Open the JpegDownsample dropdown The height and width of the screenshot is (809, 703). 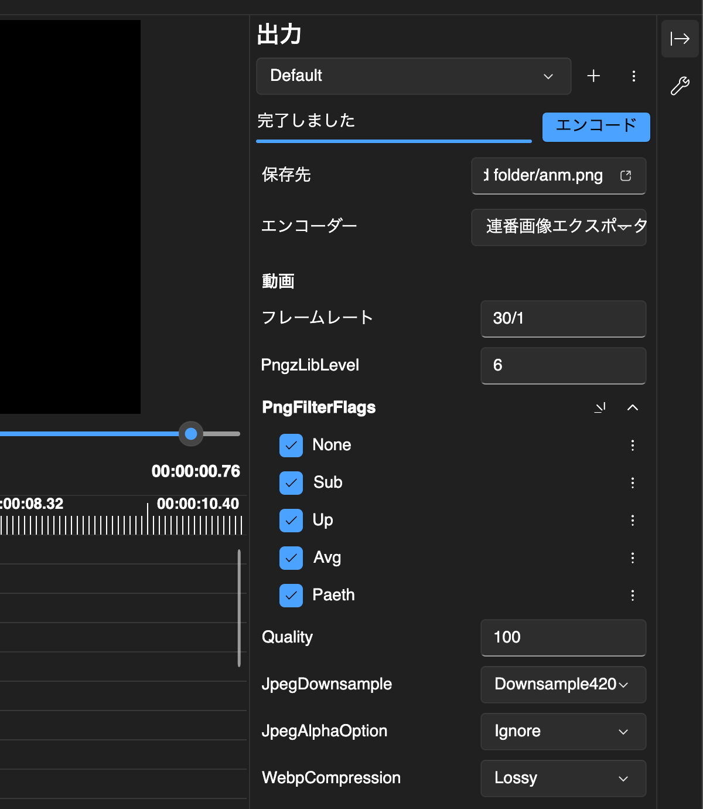(x=562, y=684)
